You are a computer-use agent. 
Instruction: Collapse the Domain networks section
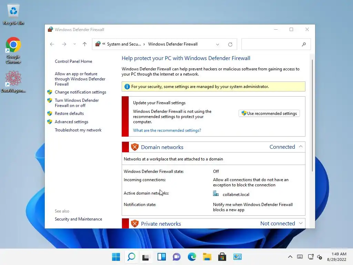coord(301,147)
